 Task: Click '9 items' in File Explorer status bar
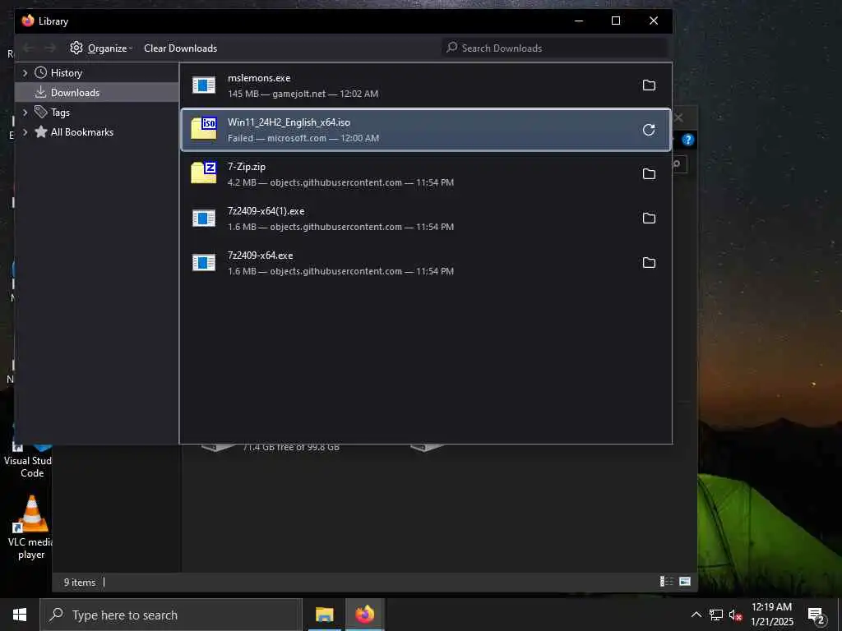[80, 583]
